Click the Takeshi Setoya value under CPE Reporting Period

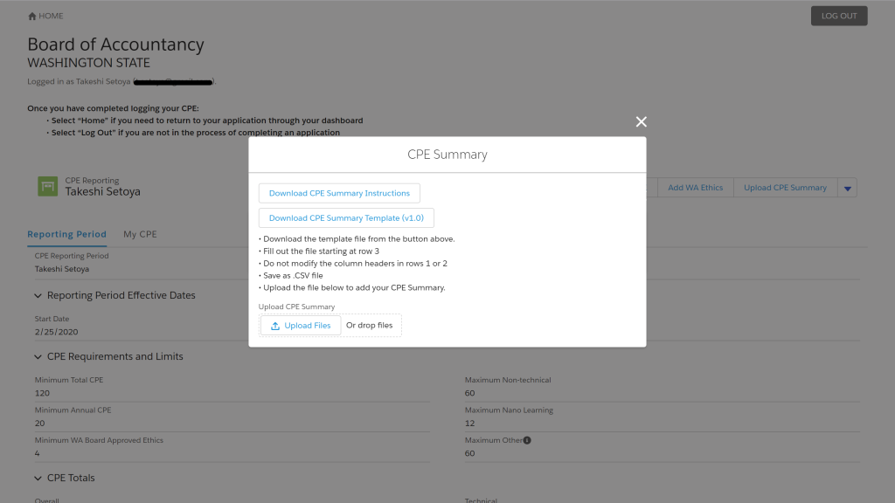(x=62, y=269)
